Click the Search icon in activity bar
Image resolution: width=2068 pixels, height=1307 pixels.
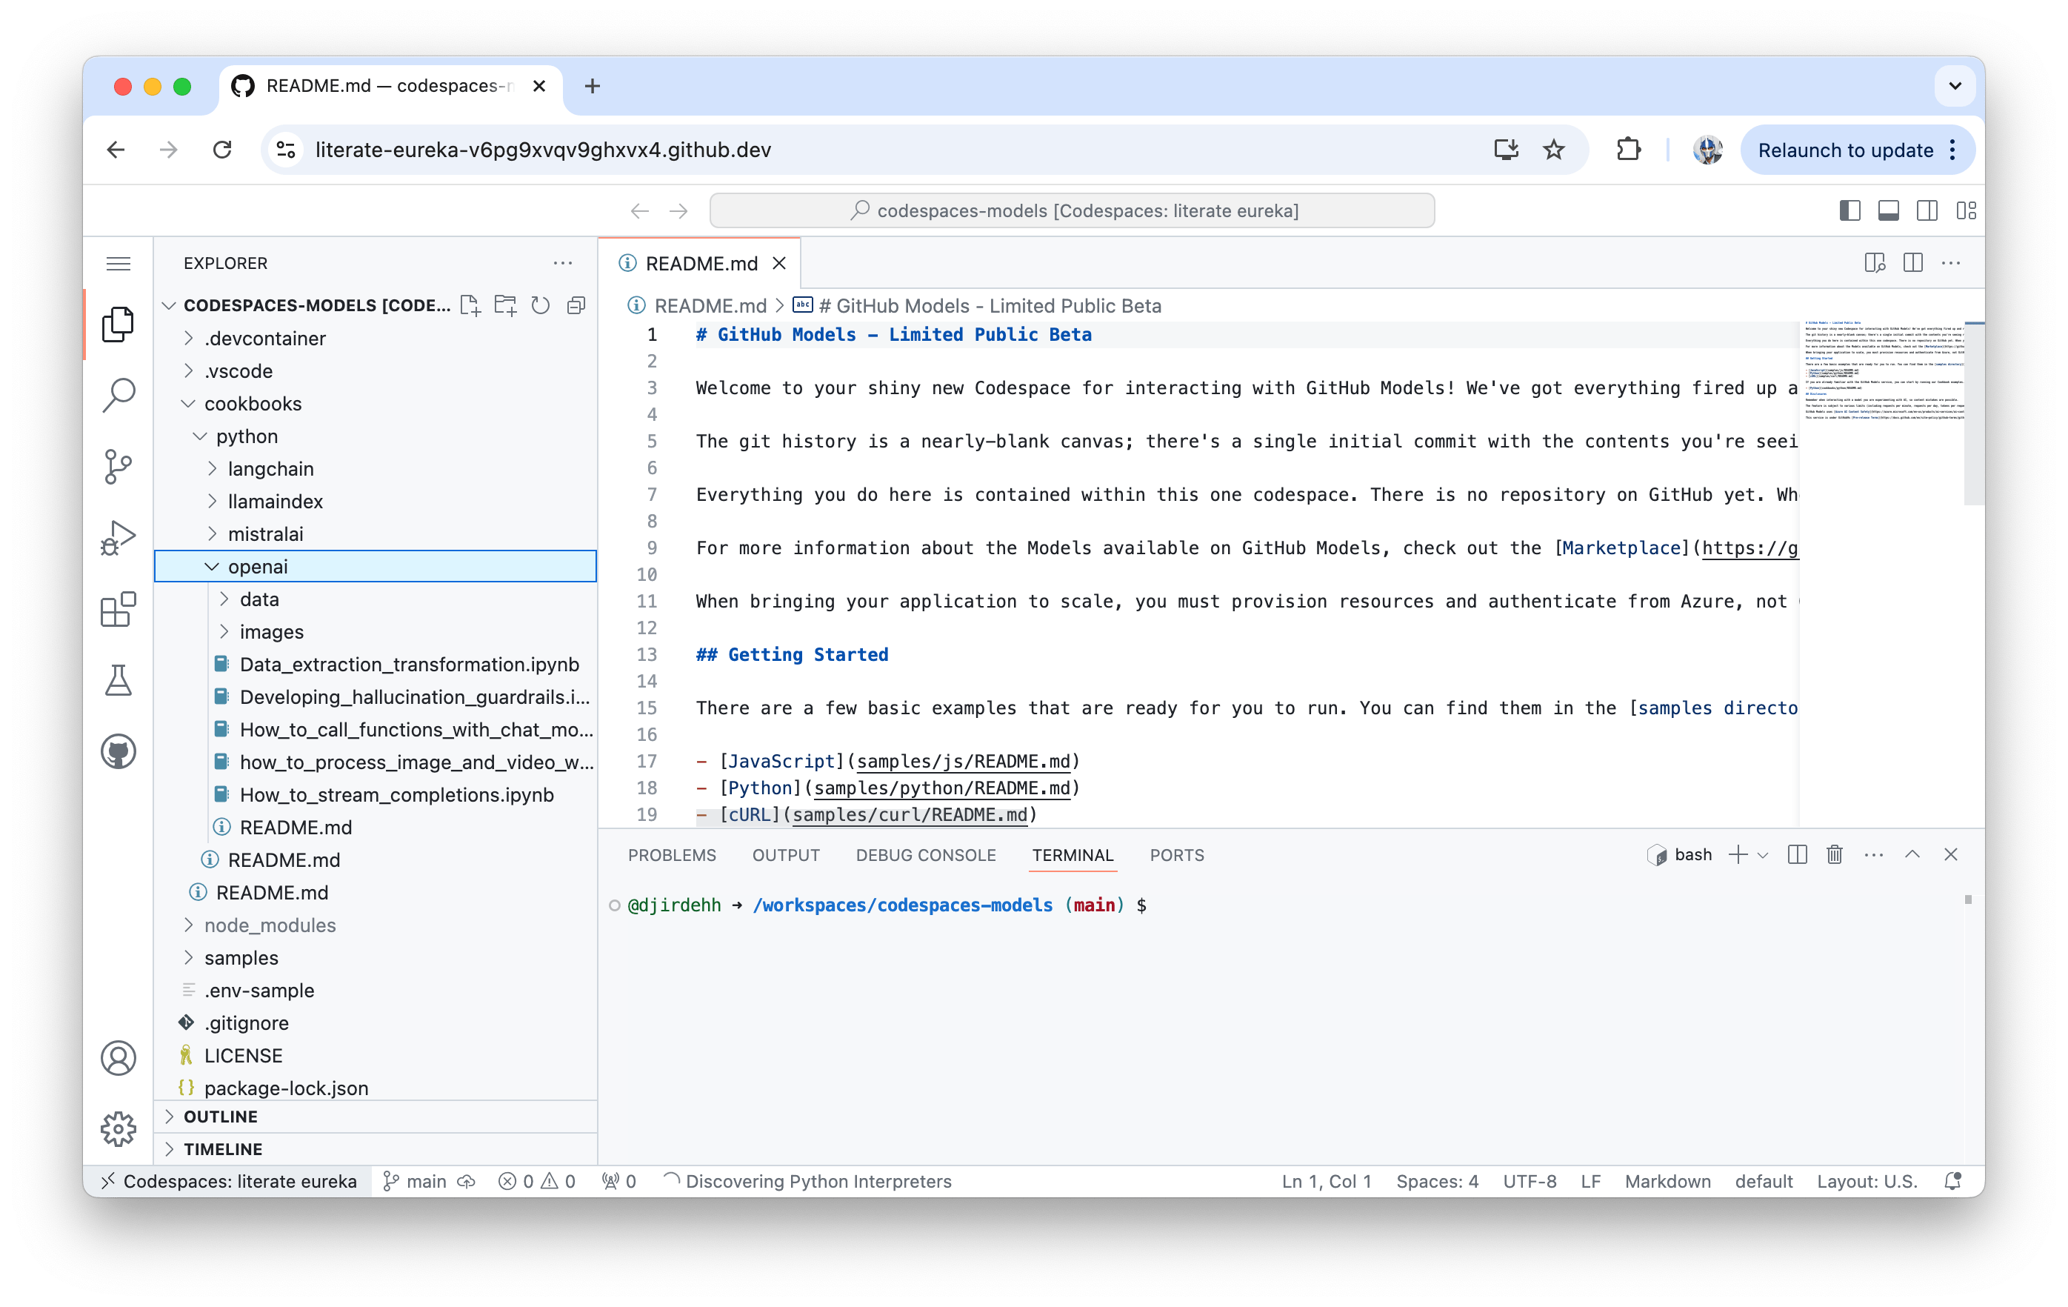(119, 393)
